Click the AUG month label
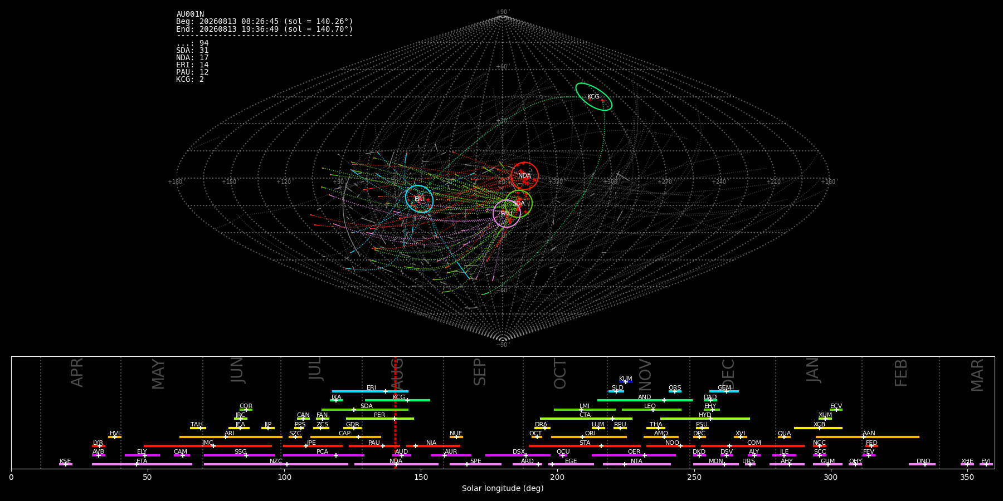Image resolution: width=1003 pixels, height=501 pixels. tap(397, 372)
